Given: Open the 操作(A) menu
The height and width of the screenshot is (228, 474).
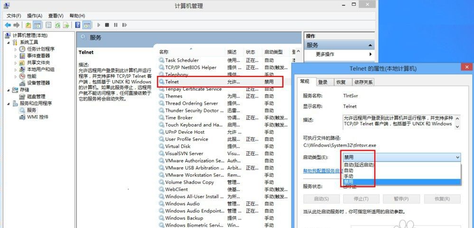Looking at the screenshot, I should coord(34,16).
